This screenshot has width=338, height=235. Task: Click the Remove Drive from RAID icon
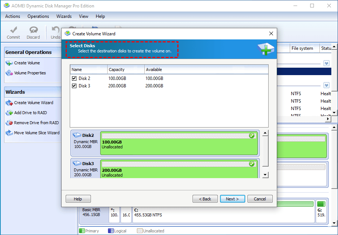click(9, 123)
